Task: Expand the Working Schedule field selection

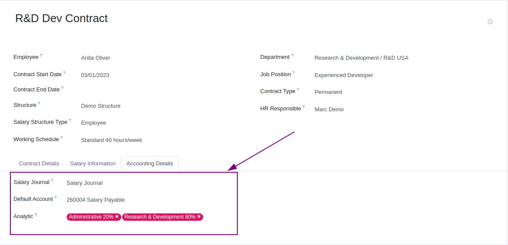Action: (x=112, y=140)
